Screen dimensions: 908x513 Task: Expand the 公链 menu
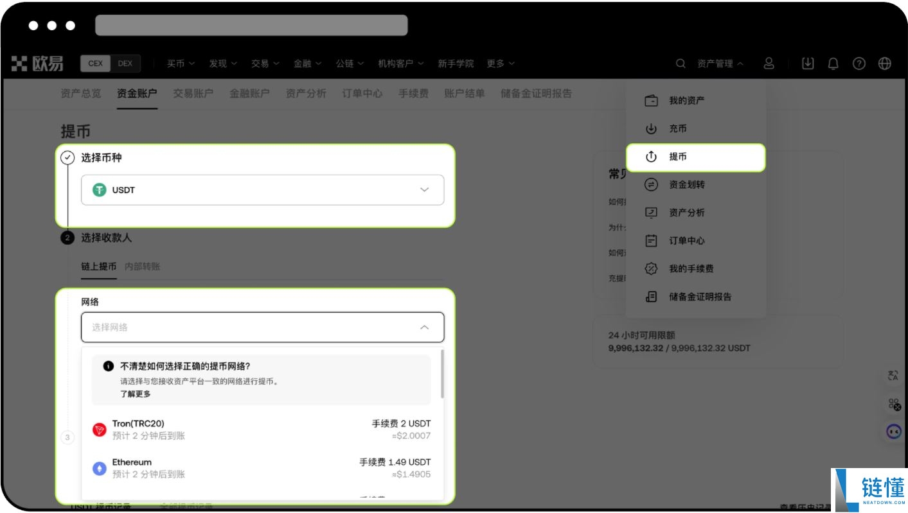[350, 64]
